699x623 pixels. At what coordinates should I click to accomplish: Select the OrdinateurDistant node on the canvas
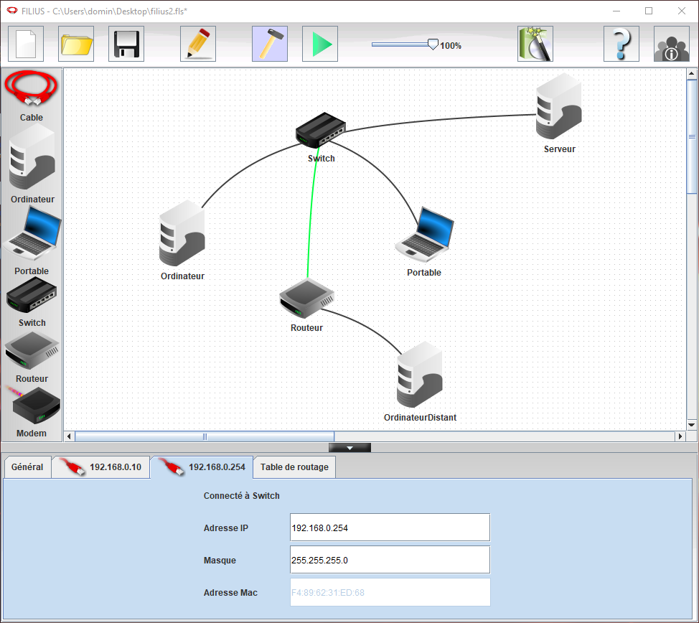coord(419,376)
